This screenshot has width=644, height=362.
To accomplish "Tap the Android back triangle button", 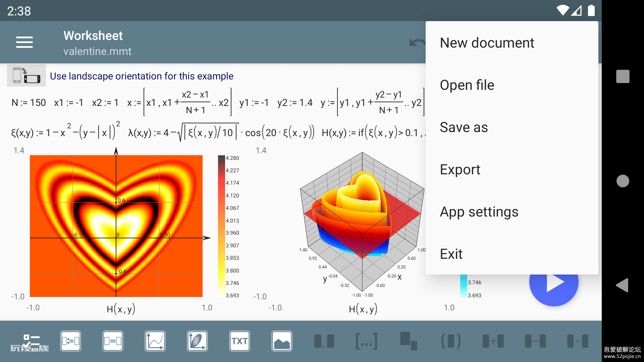I will coord(622,285).
